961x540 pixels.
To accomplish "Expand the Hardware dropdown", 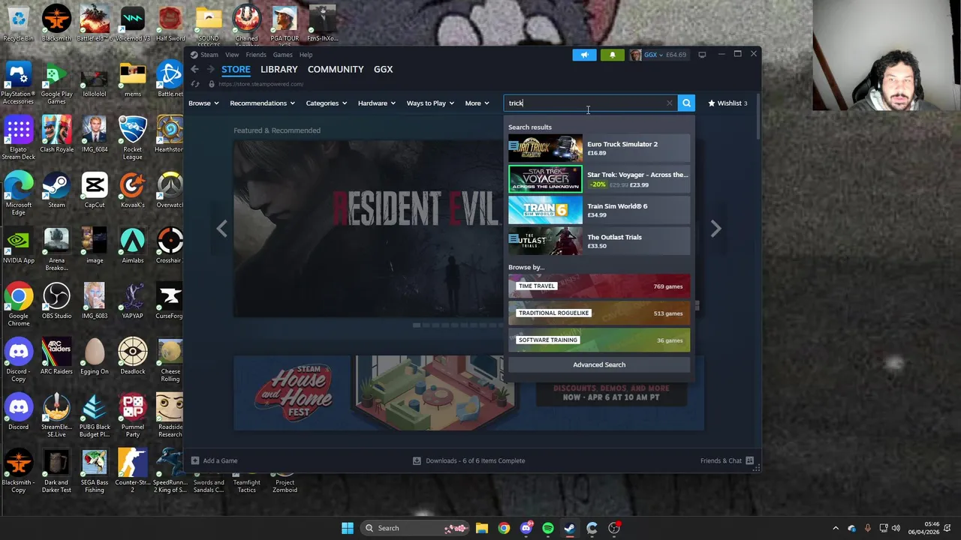I will [376, 103].
